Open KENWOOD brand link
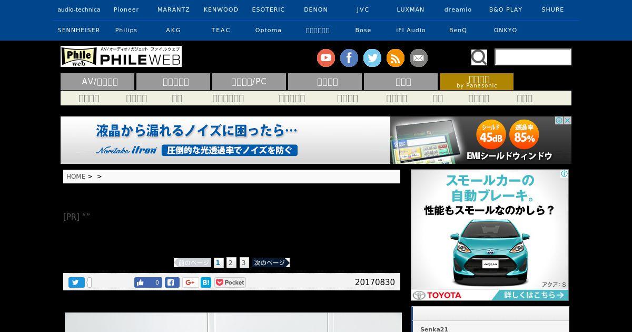632x332 pixels. [221, 9]
